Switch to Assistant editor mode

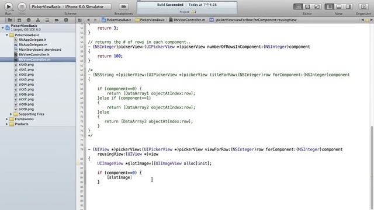307,6
